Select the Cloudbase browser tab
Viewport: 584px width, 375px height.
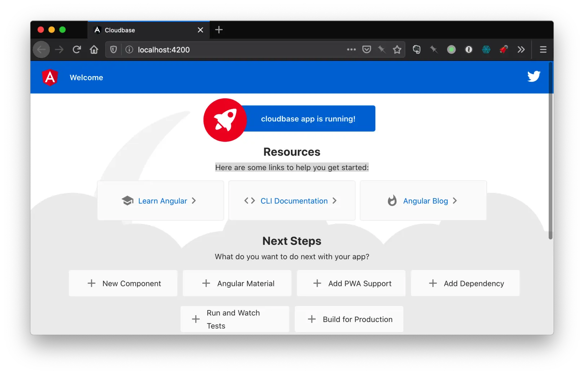[x=149, y=30]
